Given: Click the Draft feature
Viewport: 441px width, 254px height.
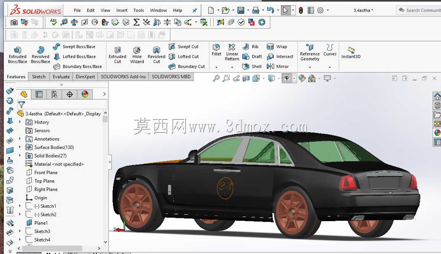Looking at the screenshot, I should coord(252,57).
